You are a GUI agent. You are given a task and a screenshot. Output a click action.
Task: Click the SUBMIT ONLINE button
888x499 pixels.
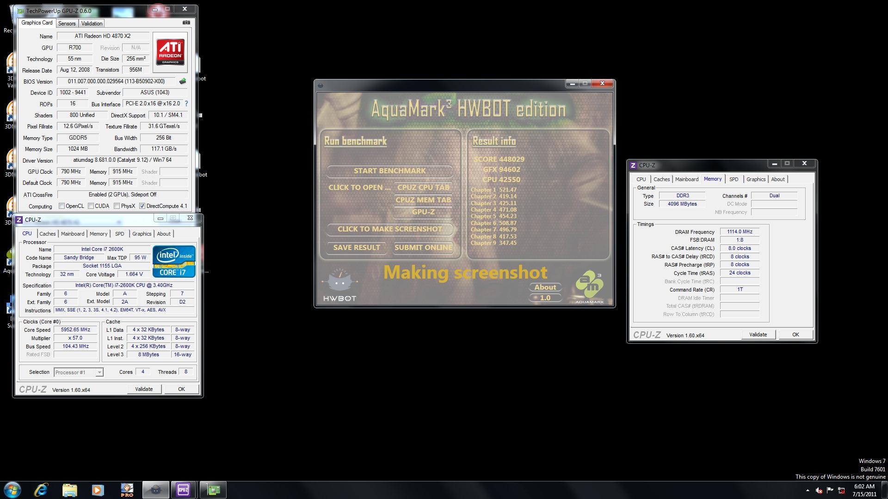423,248
